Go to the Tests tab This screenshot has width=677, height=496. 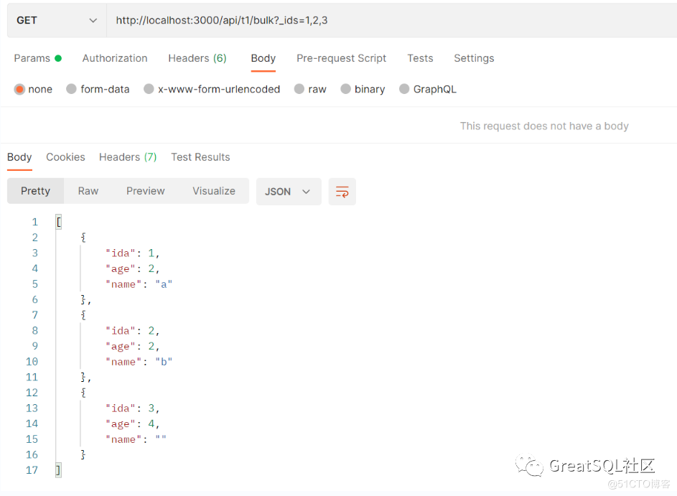420,58
